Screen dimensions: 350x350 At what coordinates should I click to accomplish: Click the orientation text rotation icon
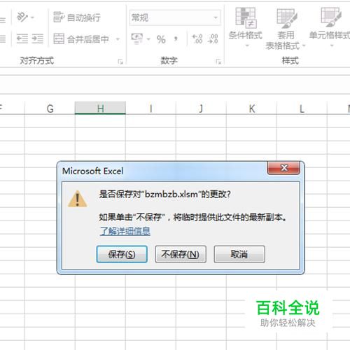22,17
